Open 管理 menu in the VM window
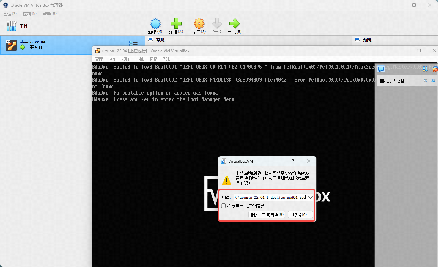The height and width of the screenshot is (267, 438). tap(99, 59)
